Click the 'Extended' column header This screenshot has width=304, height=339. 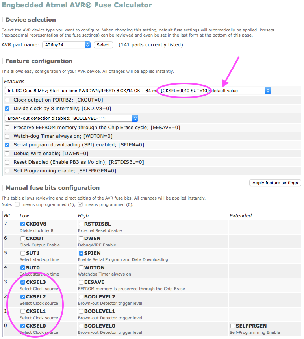(241, 215)
